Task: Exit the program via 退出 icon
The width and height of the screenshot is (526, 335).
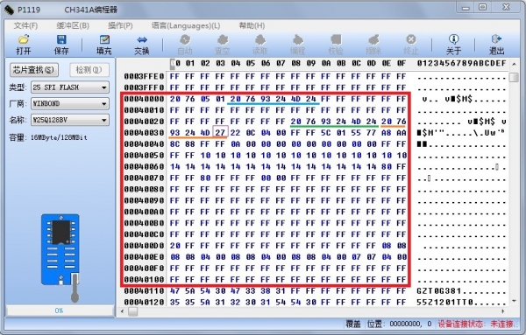Action: (x=496, y=45)
